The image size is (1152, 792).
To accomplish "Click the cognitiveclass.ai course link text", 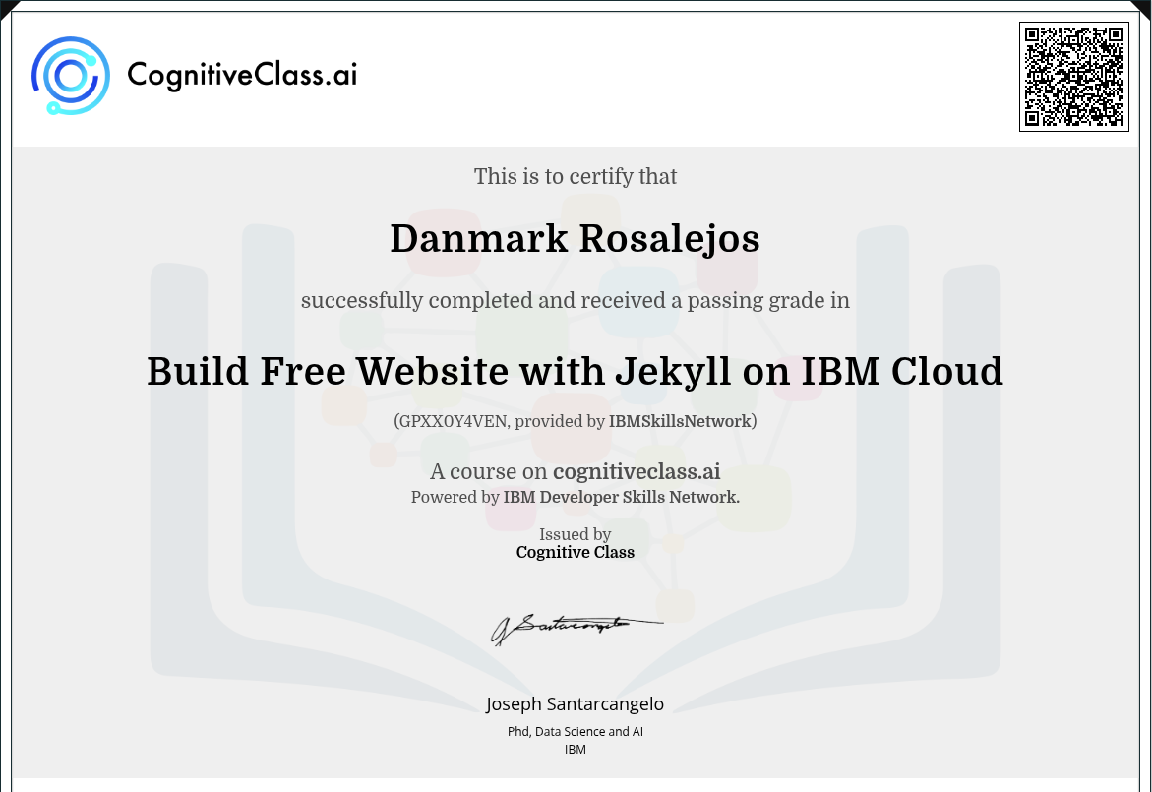I will pos(637,471).
